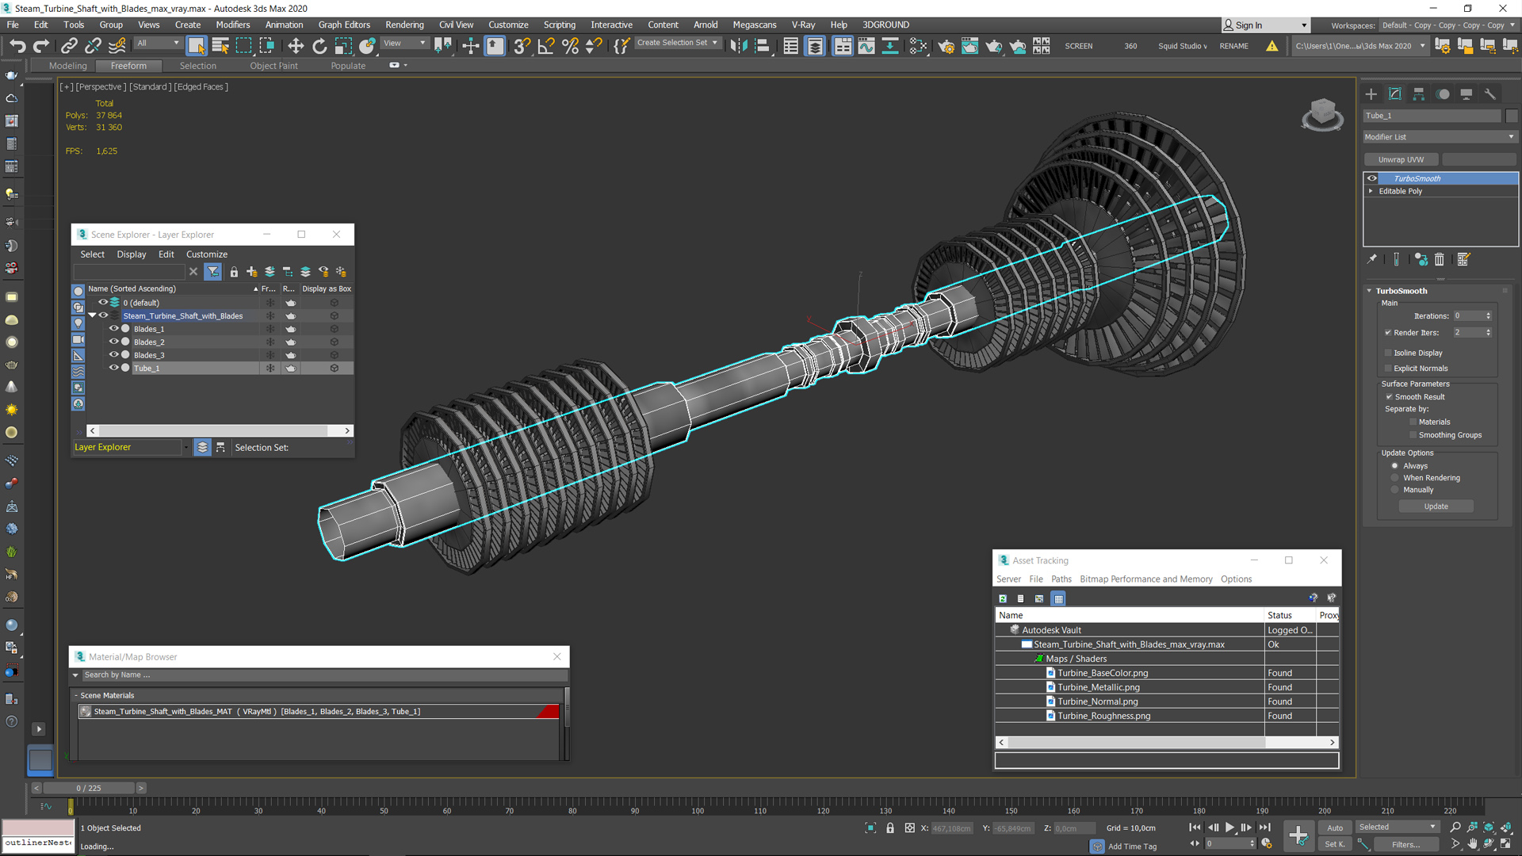Click the selection lock icon in status bar
The image size is (1522, 856).
tap(890, 827)
